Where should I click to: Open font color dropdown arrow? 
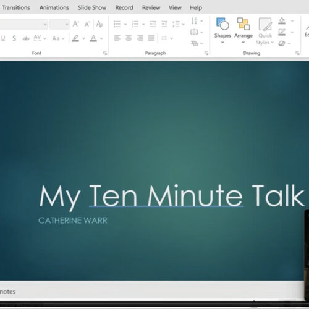click(101, 38)
